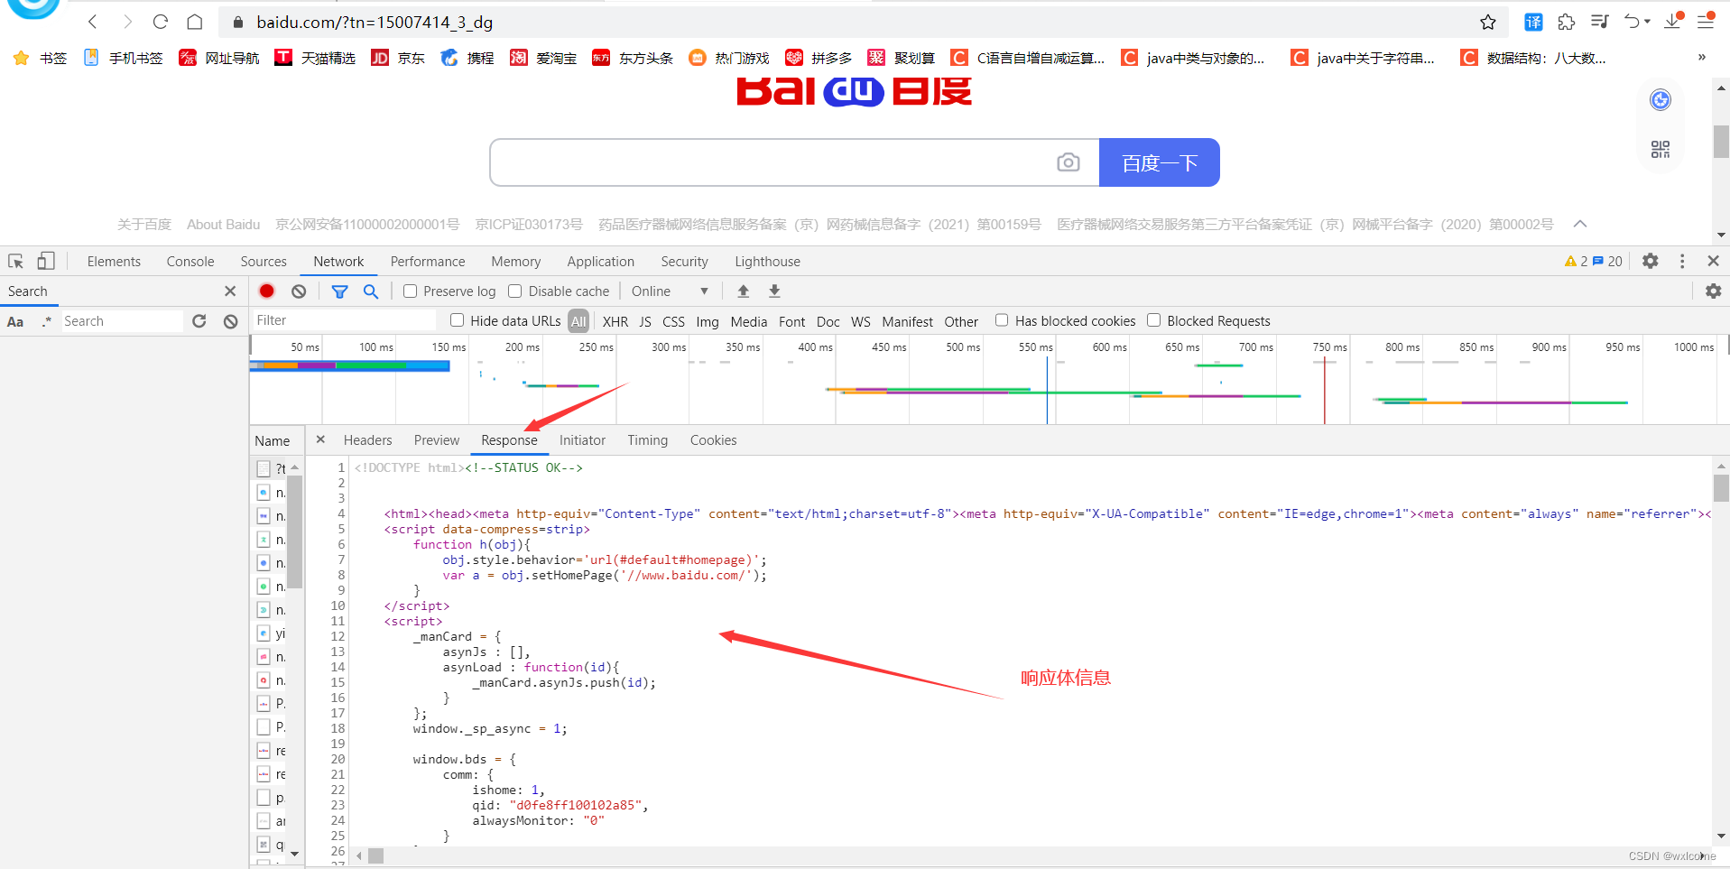The width and height of the screenshot is (1730, 869).
Task: Click the warnings and messages counter badge
Action: coord(1593,261)
